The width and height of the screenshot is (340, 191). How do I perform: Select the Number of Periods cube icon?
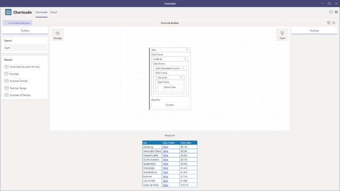6,95
